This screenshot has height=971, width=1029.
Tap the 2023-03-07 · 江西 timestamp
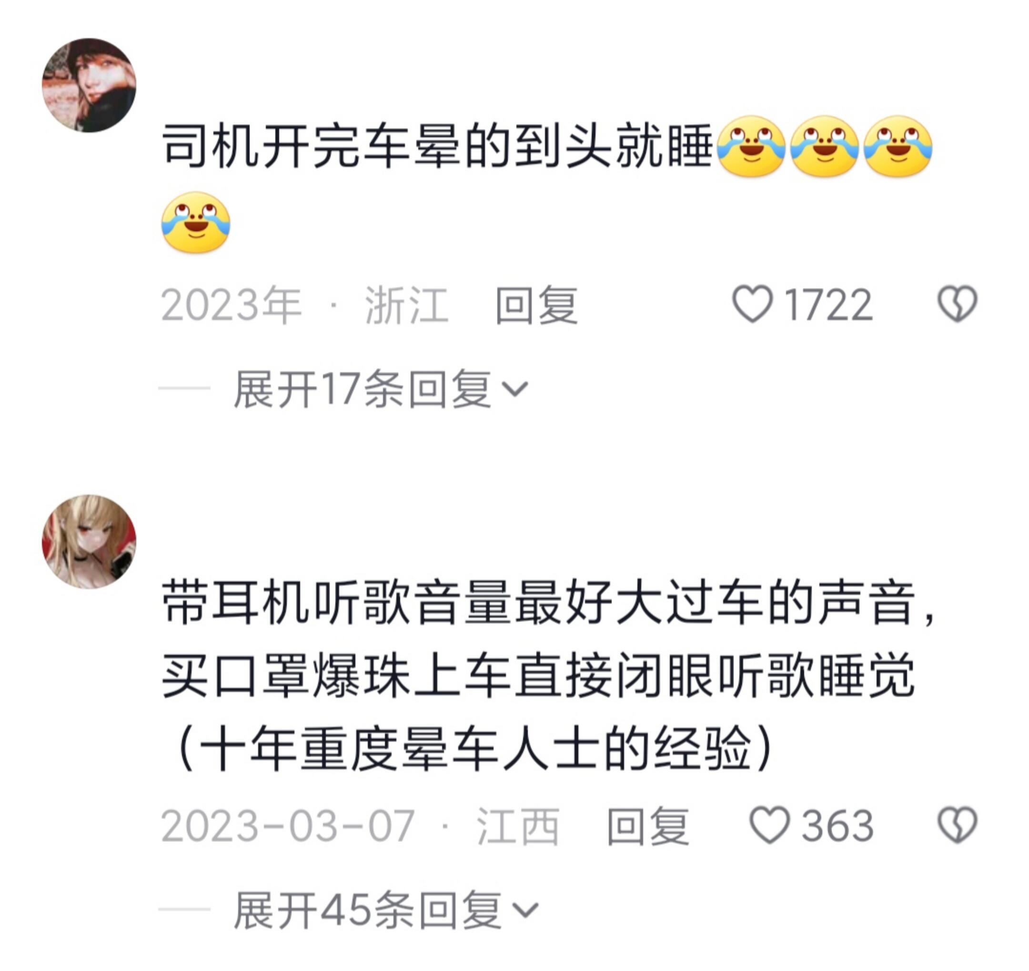361,827
